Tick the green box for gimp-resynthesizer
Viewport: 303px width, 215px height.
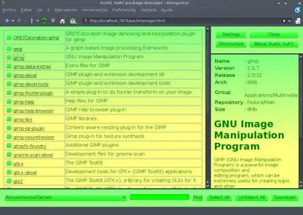9,137
